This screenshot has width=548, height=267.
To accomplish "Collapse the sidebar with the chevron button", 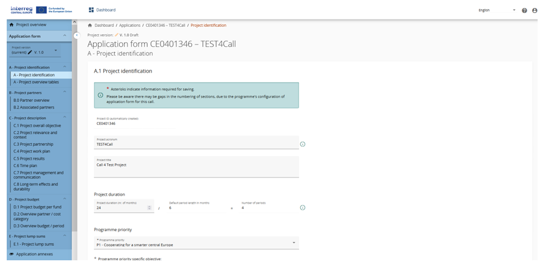I will pyautogui.click(x=77, y=35).
